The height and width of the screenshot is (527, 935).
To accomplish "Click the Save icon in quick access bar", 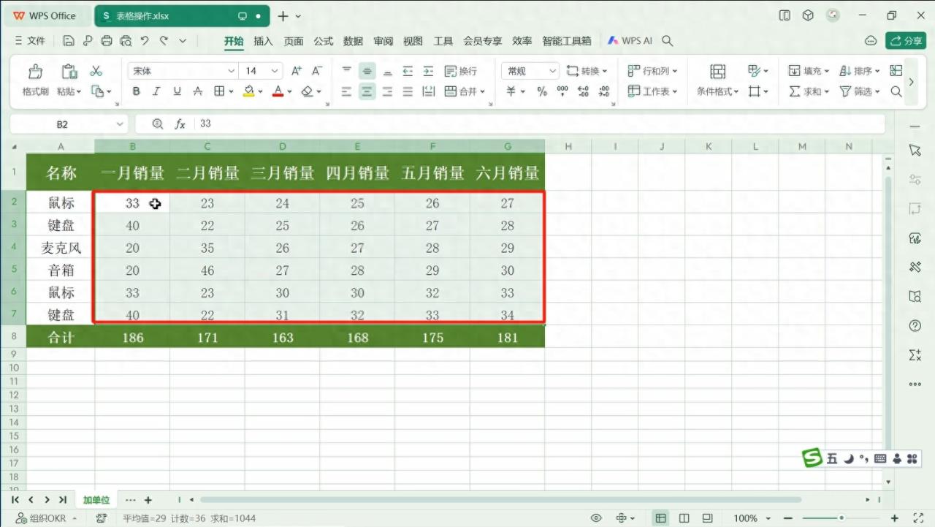I will pyautogui.click(x=69, y=41).
